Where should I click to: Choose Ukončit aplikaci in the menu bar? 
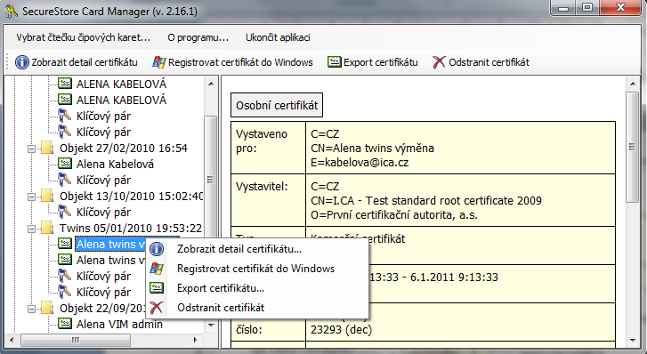pos(278,37)
